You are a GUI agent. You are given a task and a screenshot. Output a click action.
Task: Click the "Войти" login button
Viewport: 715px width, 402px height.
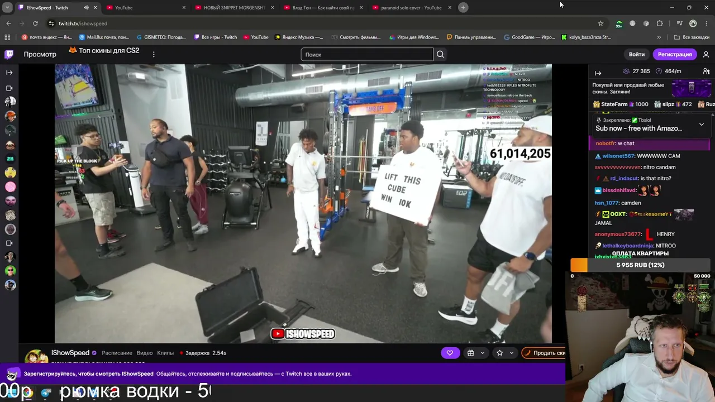pos(637,54)
